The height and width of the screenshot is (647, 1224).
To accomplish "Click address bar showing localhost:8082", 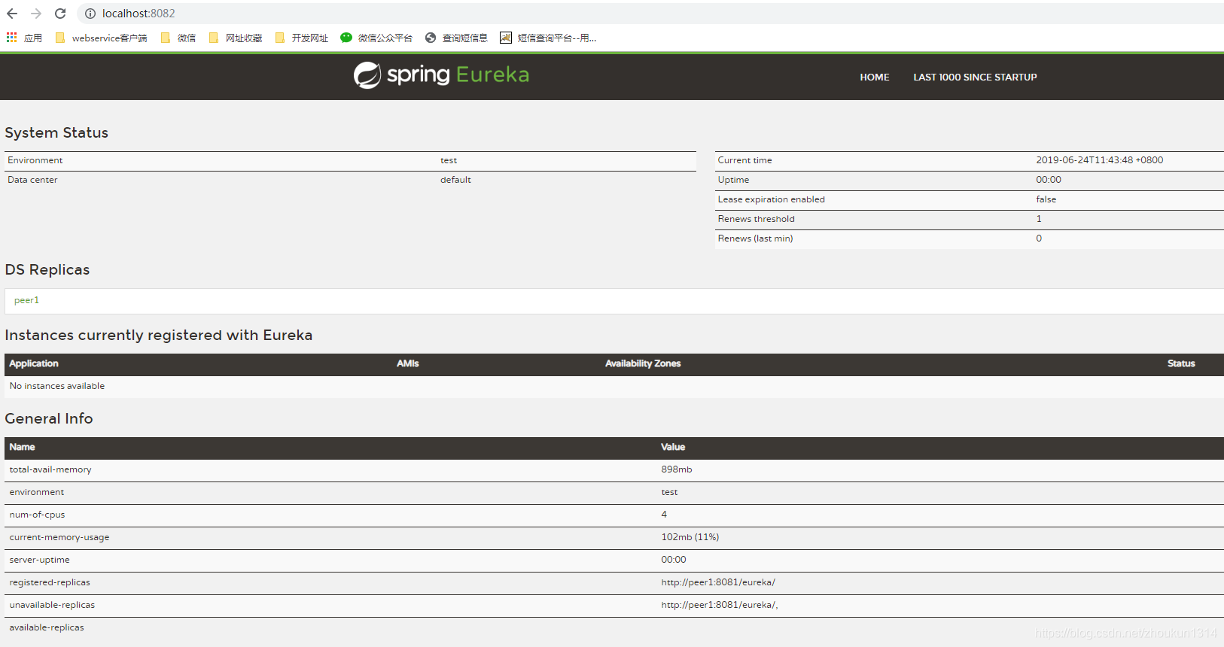I will pos(139,14).
